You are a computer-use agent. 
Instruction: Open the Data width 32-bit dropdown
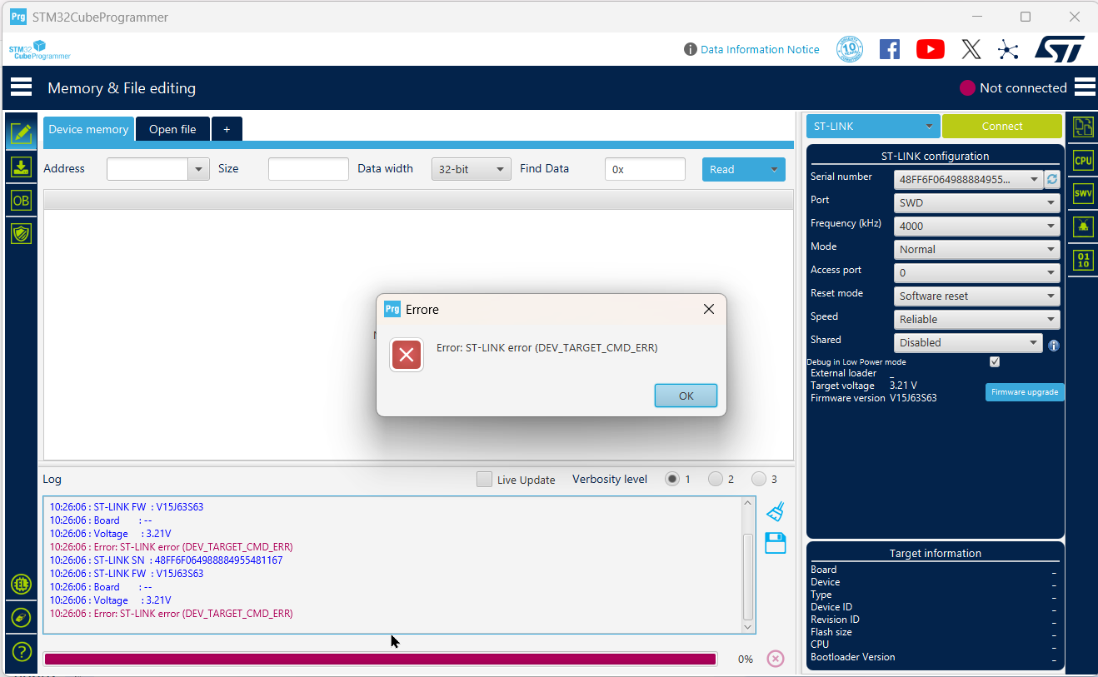click(471, 169)
